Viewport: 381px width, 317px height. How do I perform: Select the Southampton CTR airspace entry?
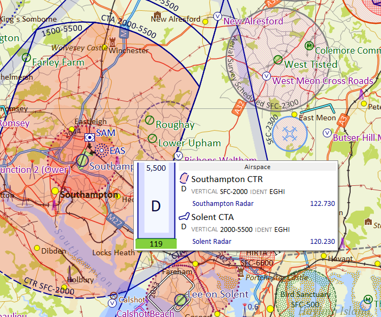[257, 190]
